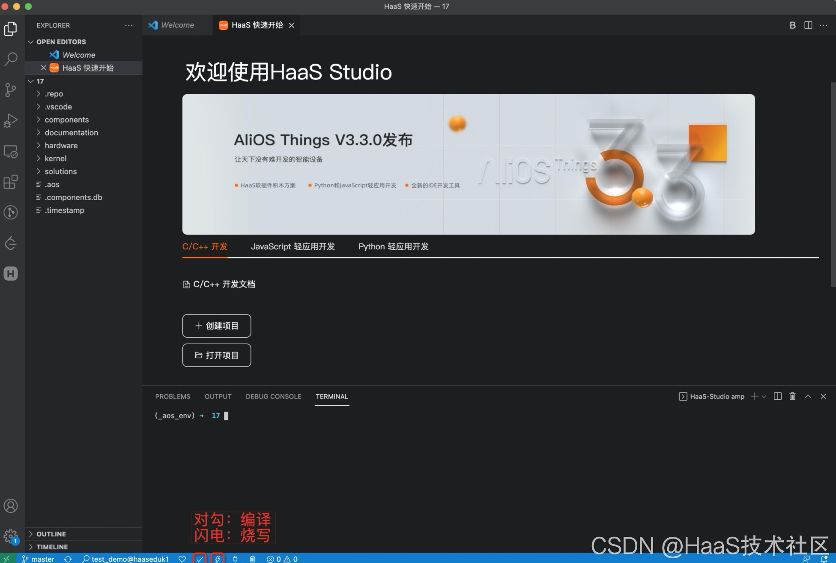Expand the components folder
This screenshot has height=563, width=836.
coord(66,120)
